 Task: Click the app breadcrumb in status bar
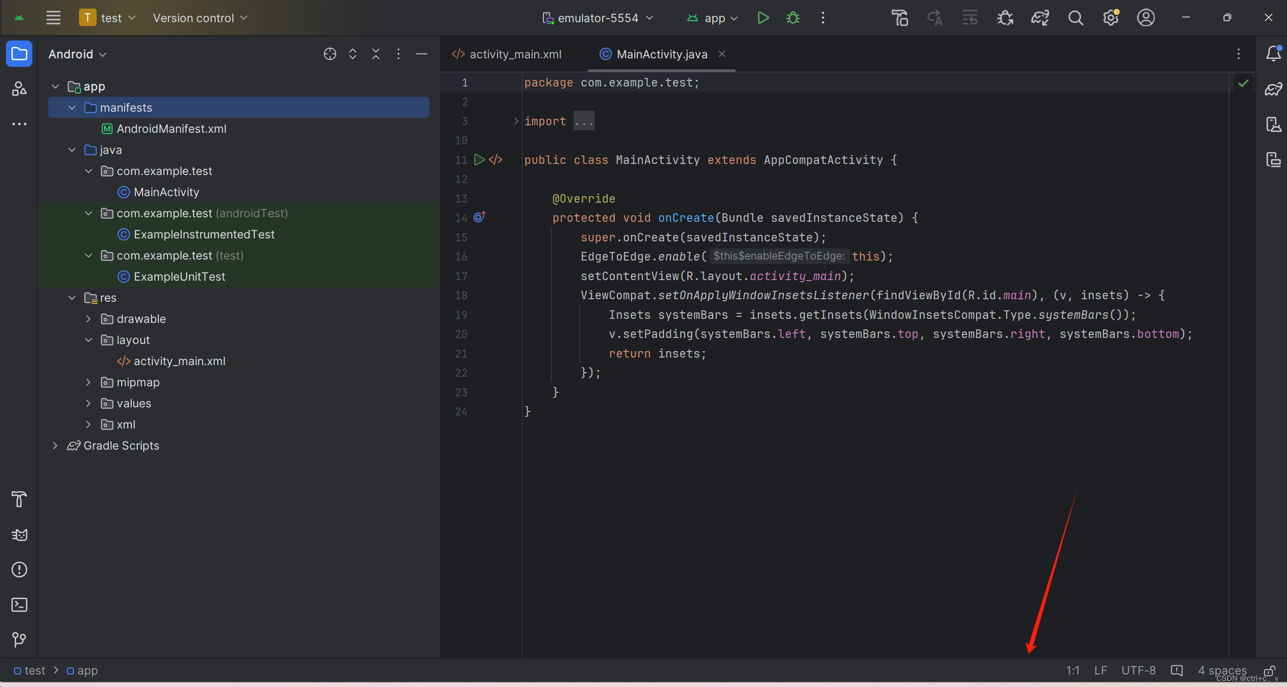pos(83,670)
